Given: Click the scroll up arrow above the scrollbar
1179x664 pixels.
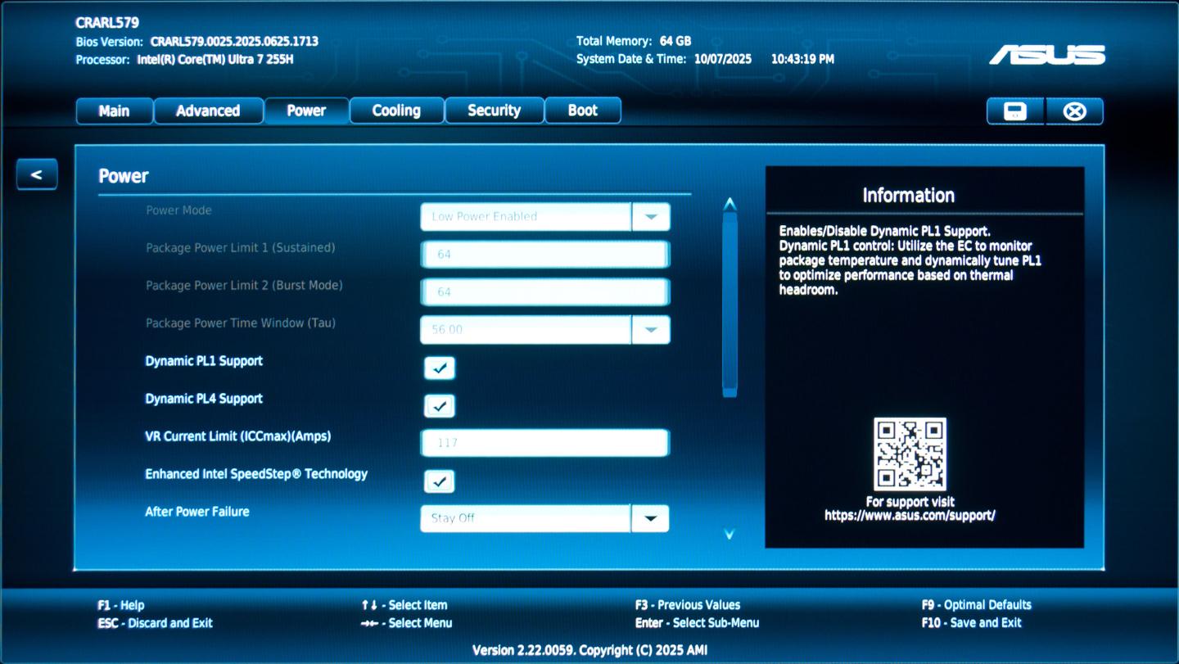Looking at the screenshot, I should [x=730, y=204].
